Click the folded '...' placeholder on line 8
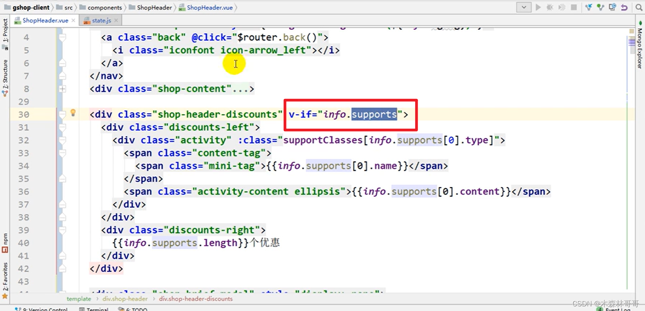 pyautogui.click(x=240, y=89)
